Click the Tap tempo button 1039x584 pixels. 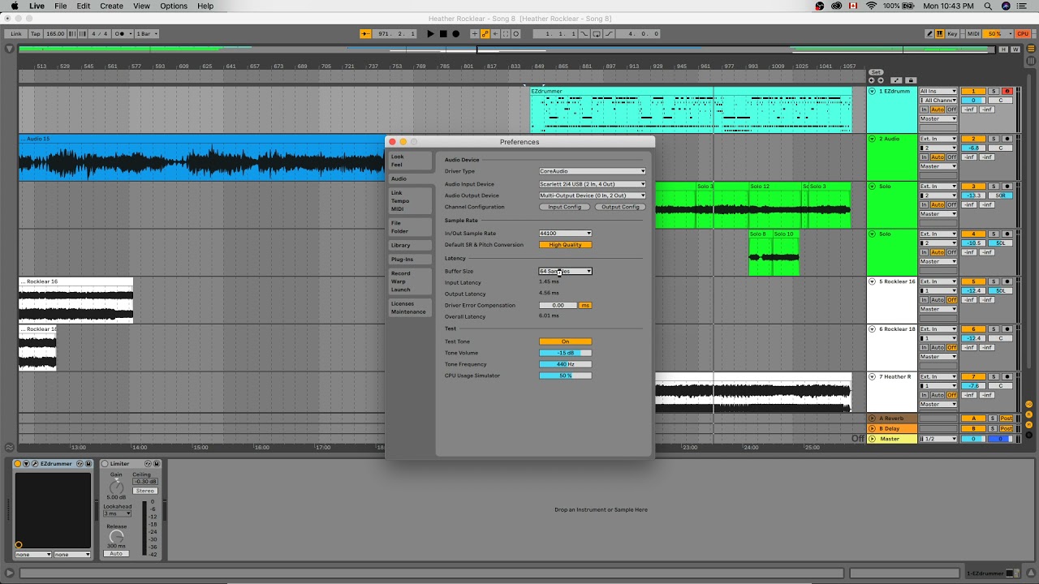pos(36,34)
